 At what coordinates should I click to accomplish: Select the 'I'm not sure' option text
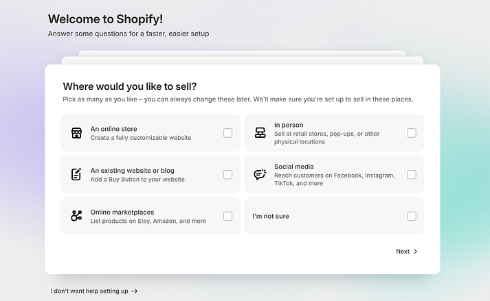(x=271, y=216)
